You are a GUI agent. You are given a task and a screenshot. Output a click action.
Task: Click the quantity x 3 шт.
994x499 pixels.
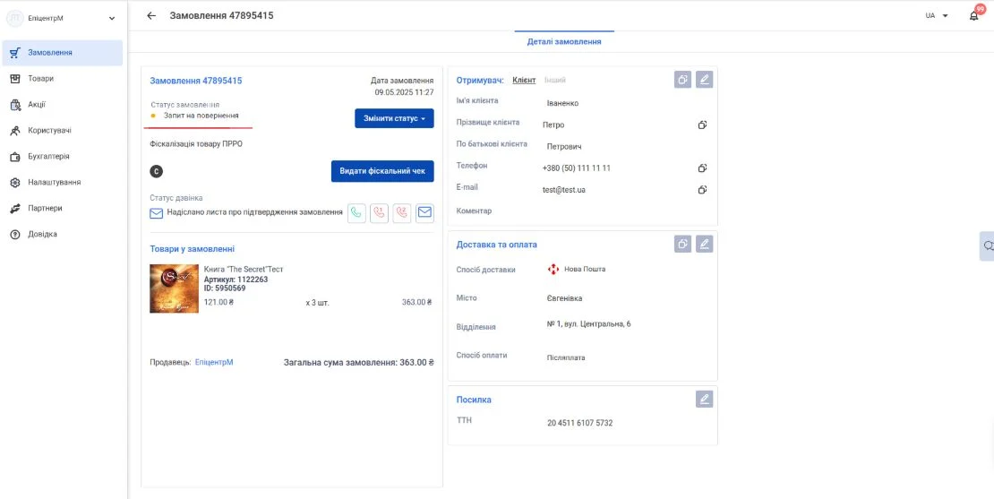(318, 303)
